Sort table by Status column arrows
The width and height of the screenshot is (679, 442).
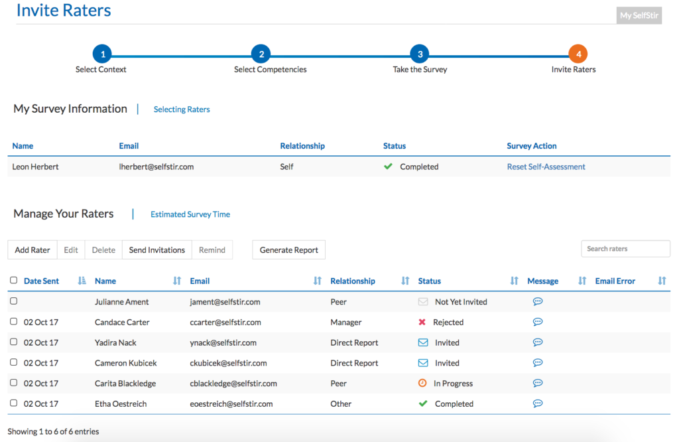(514, 281)
